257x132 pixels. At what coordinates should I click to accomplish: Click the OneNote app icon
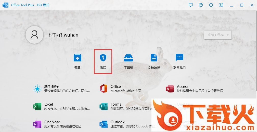(37, 124)
